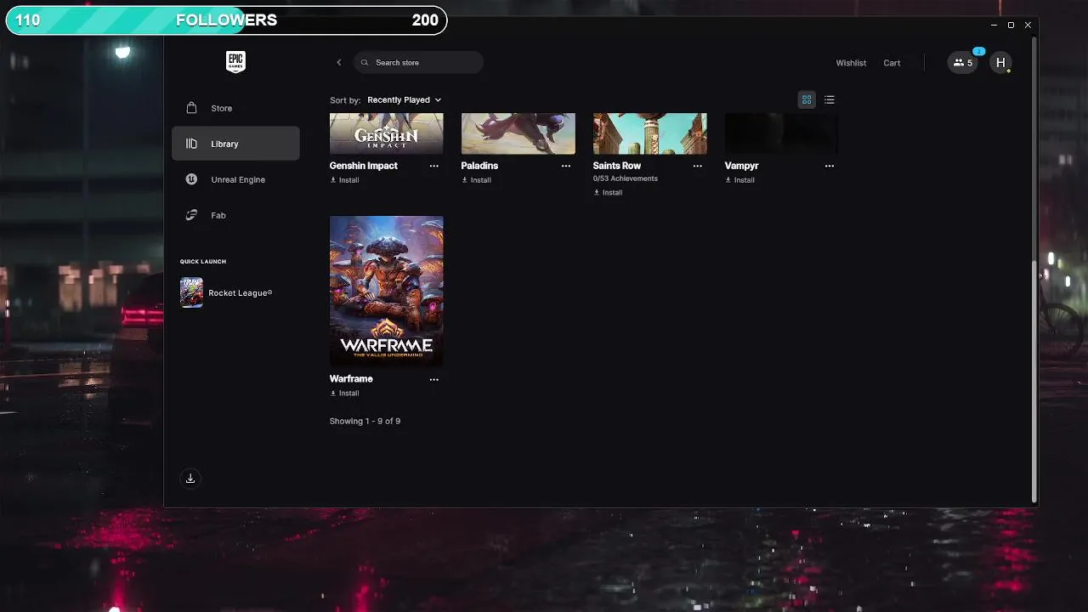Switch to grid view layout

(807, 99)
